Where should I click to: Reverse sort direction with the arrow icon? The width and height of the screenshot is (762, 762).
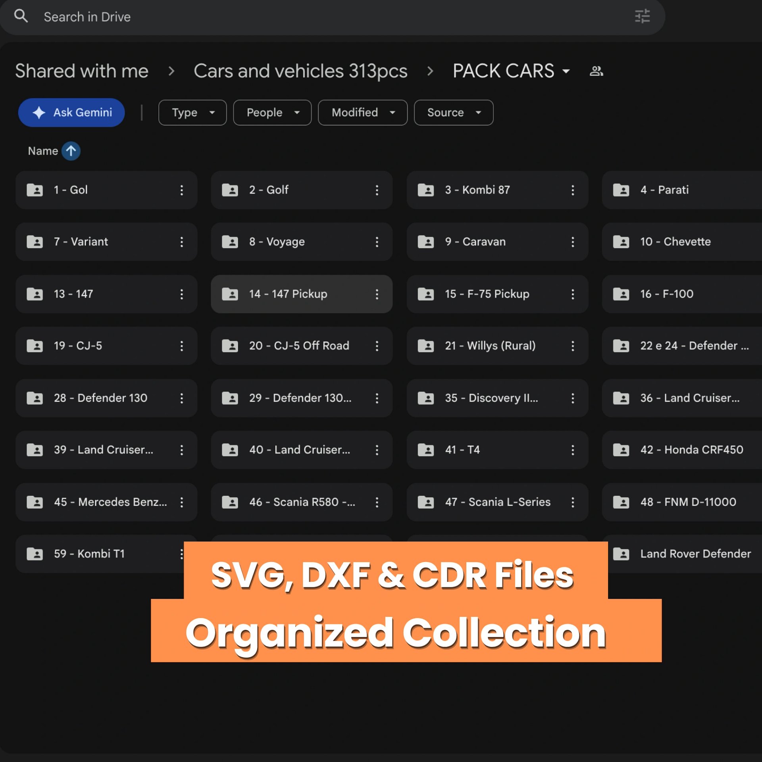tap(71, 151)
